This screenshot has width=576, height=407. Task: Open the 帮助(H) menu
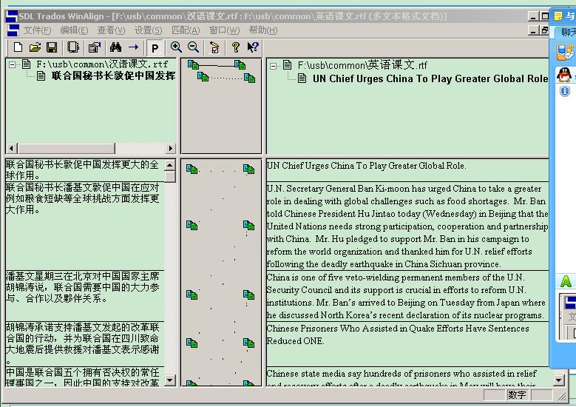click(x=263, y=30)
